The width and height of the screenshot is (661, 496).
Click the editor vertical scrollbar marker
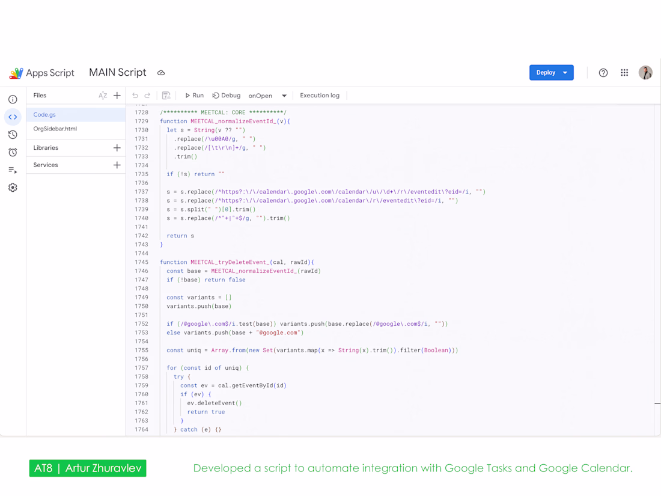pyautogui.click(x=657, y=403)
